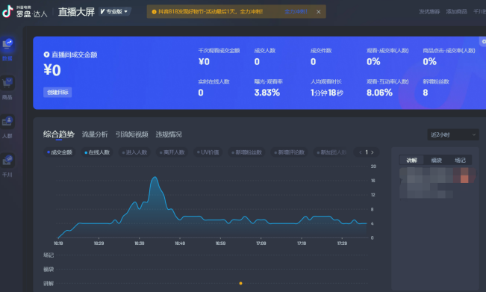Click the 发优惠券 link at top right
486x292 pixels.
coord(429,11)
